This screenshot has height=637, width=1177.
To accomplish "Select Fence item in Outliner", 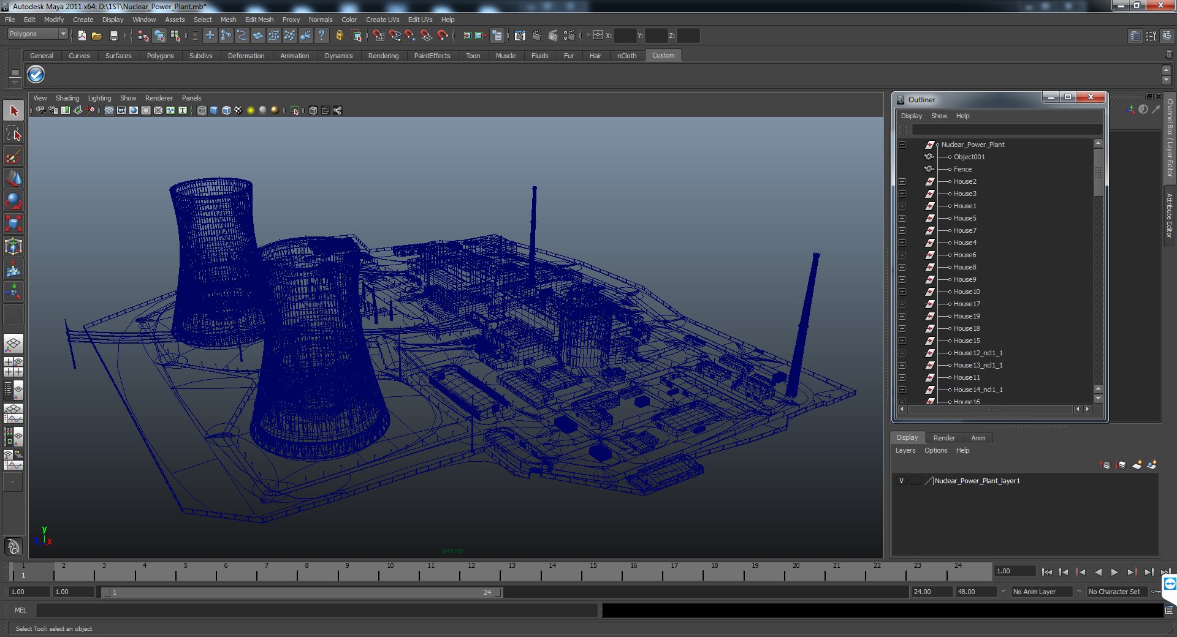I will [962, 169].
